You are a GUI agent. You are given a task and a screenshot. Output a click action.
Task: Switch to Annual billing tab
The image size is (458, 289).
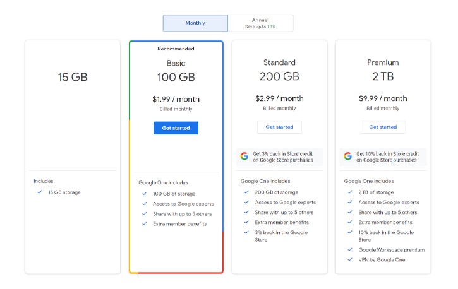260,23
